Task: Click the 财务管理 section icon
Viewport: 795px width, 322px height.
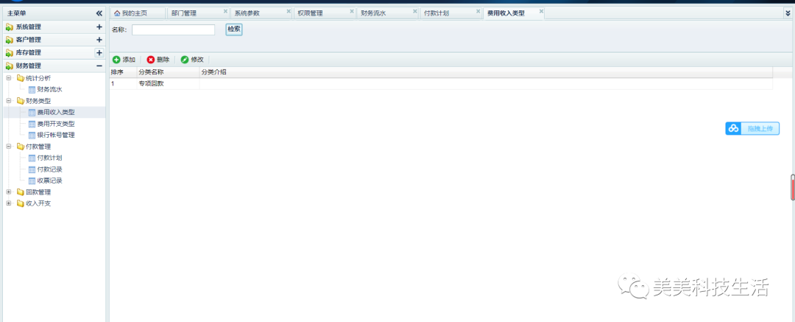Action: coord(9,66)
